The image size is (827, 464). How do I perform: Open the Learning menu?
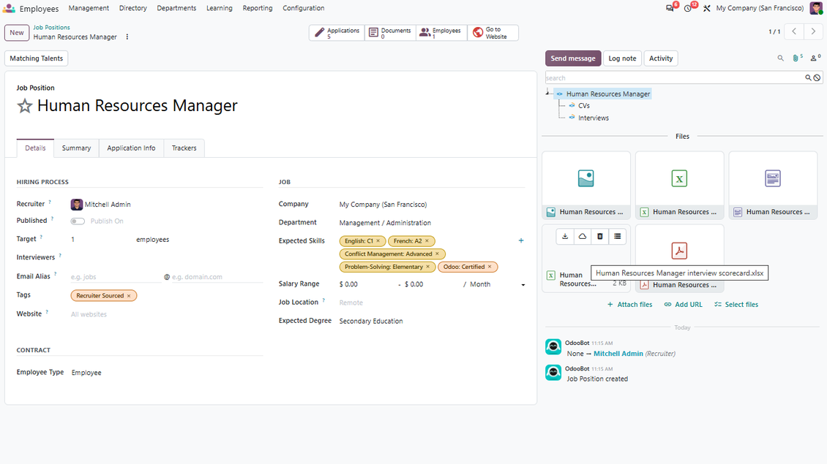(x=220, y=9)
